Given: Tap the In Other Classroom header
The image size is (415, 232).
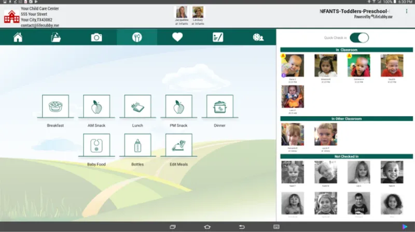Looking at the screenshot, I should click(347, 119).
